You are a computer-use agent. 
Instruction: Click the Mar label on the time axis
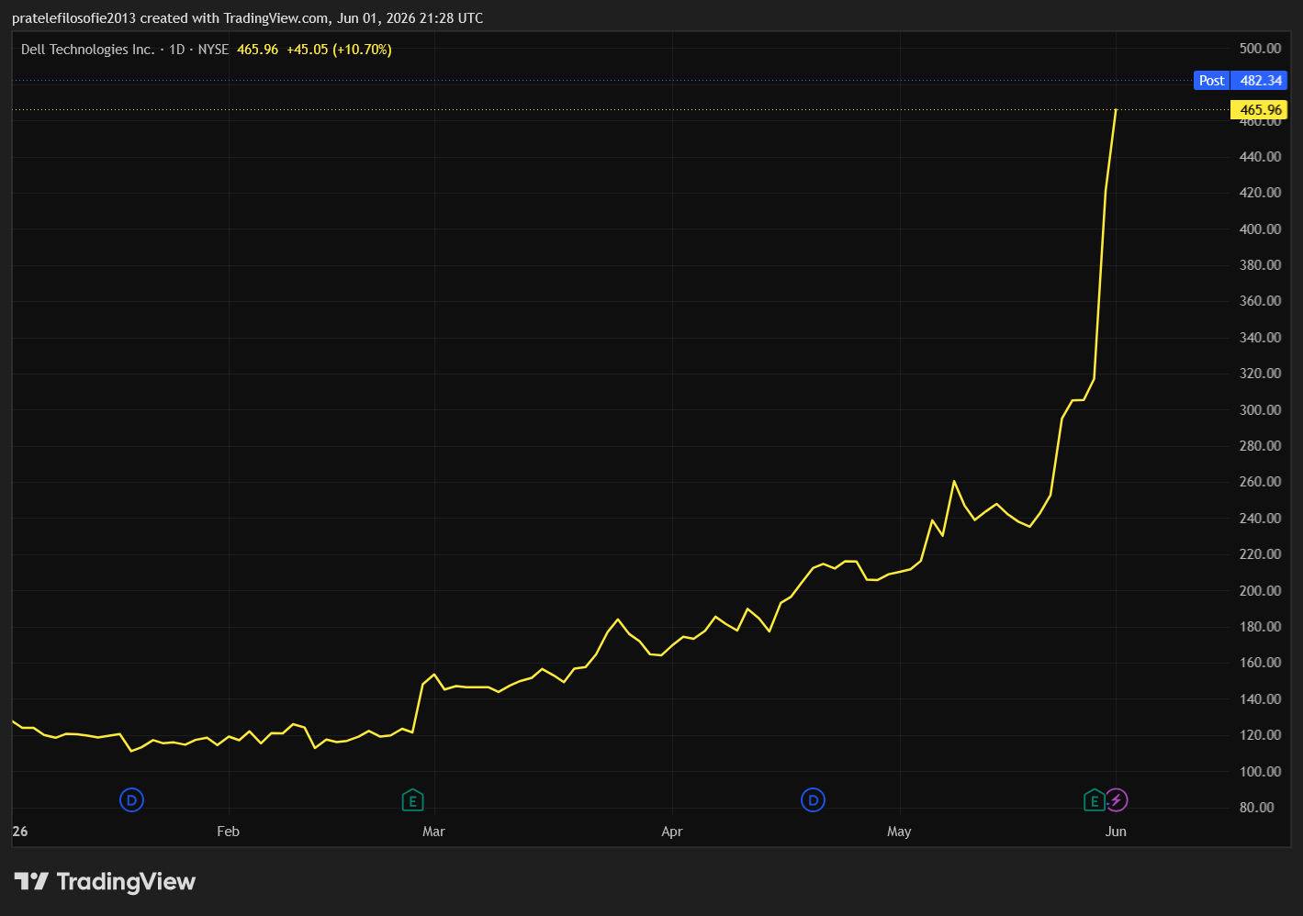pyautogui.click(x=433, y=832)
